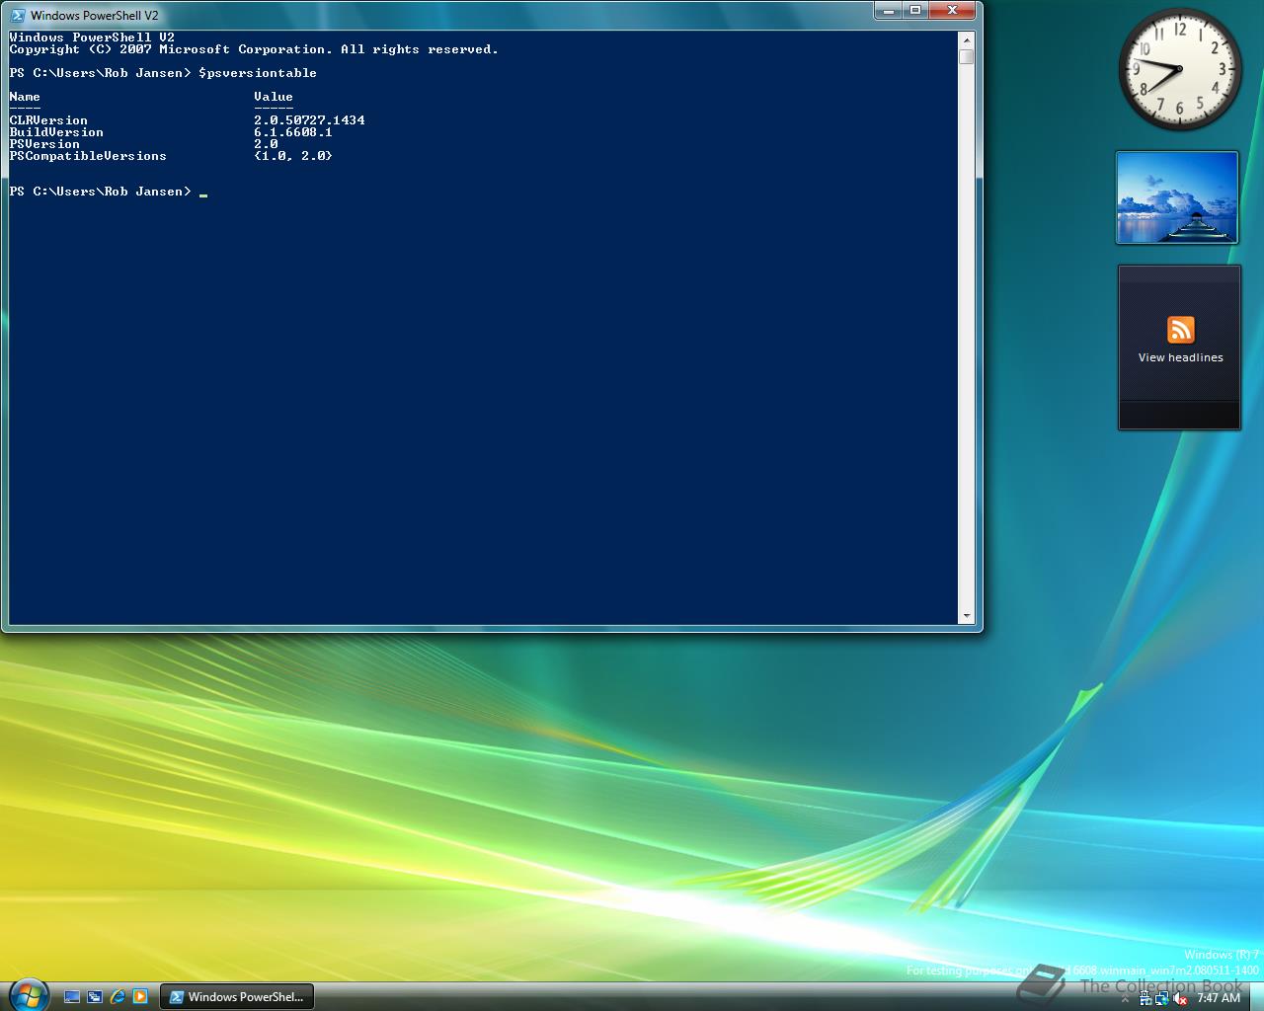1264x1011 pixels.
Task: Open the slideshow gadget photo
Action: click(x=1177, y=196)
